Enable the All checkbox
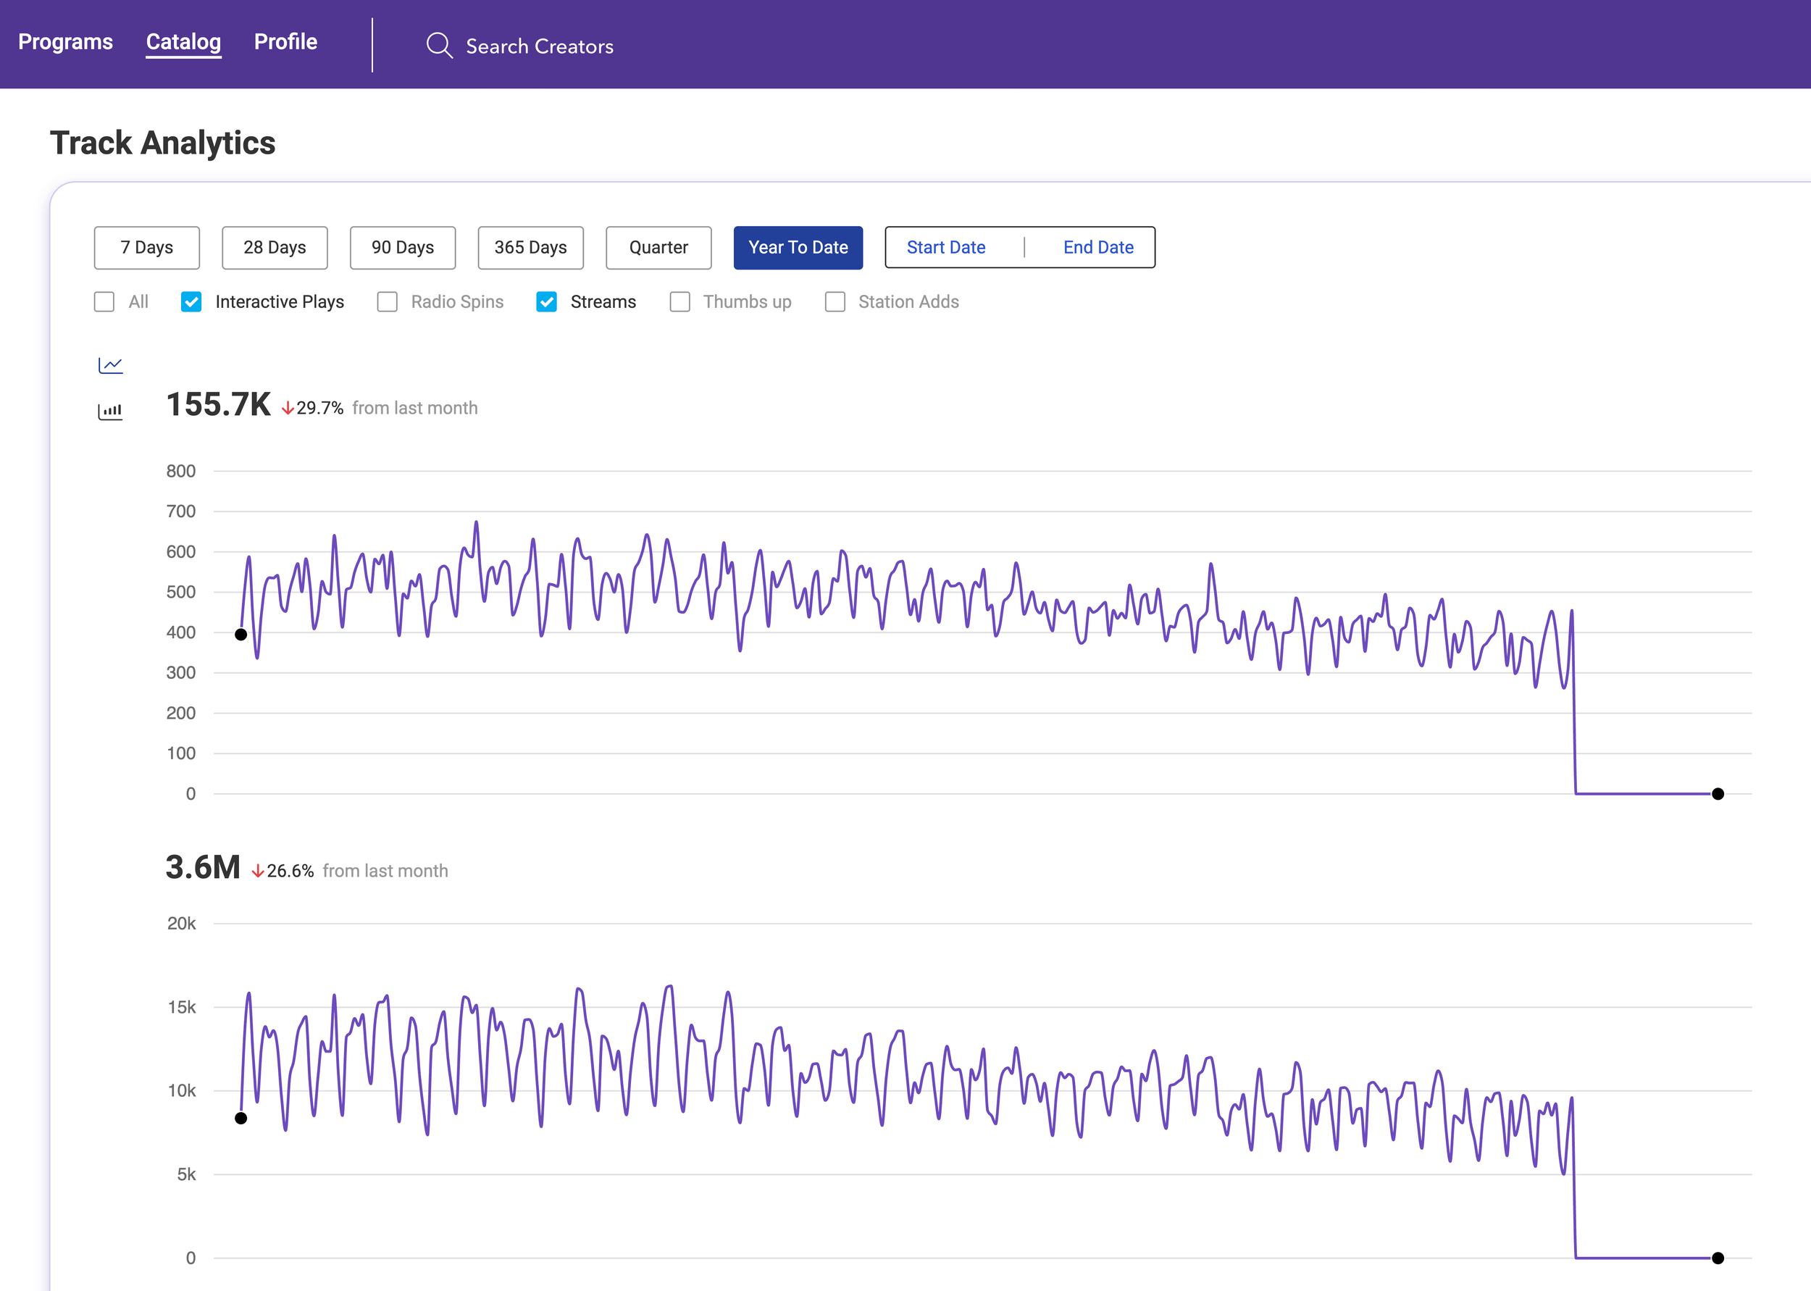Viewport: 1811px width, 1291px height. 104,302
